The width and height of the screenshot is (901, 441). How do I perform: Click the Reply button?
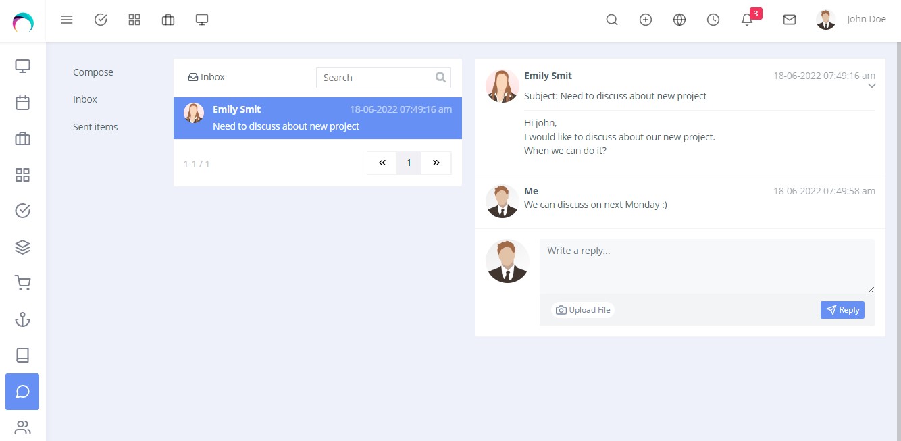point(842,310)
